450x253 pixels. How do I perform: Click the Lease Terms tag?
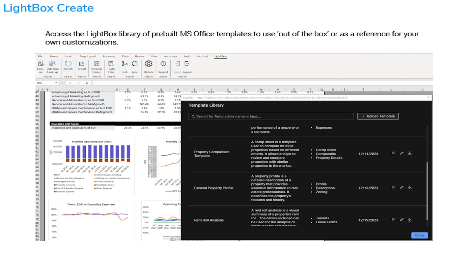click(x=326, y=222)
